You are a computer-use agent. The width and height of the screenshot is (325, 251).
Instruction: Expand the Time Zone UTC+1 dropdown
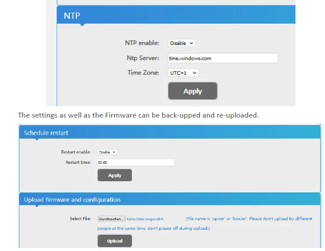183,73
